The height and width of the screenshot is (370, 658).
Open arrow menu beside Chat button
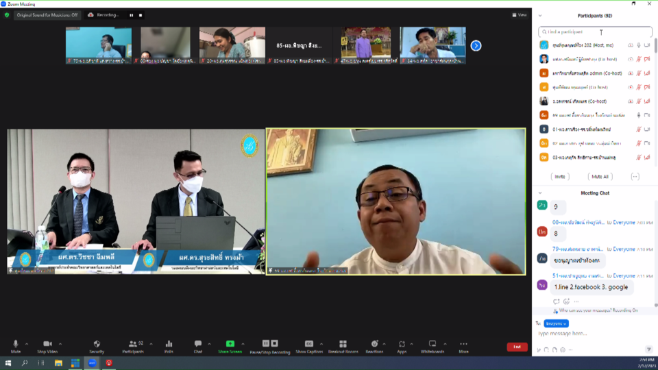(210, 344)
